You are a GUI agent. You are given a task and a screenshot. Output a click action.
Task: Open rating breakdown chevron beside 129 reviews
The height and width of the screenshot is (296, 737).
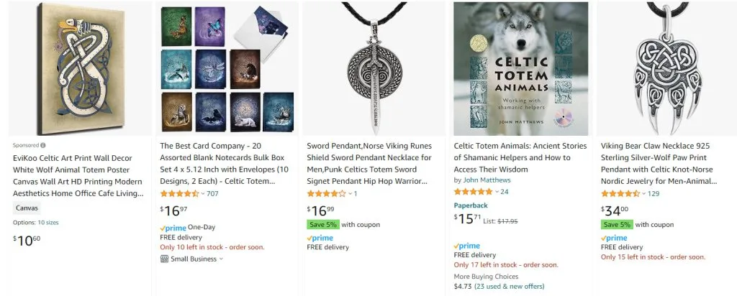pyautogui.click(x=643, y=194)
